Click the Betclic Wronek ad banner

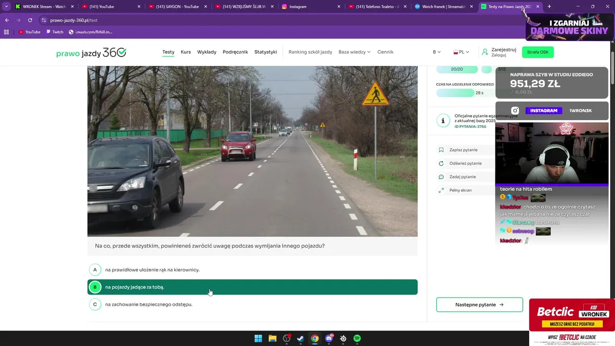572,315
